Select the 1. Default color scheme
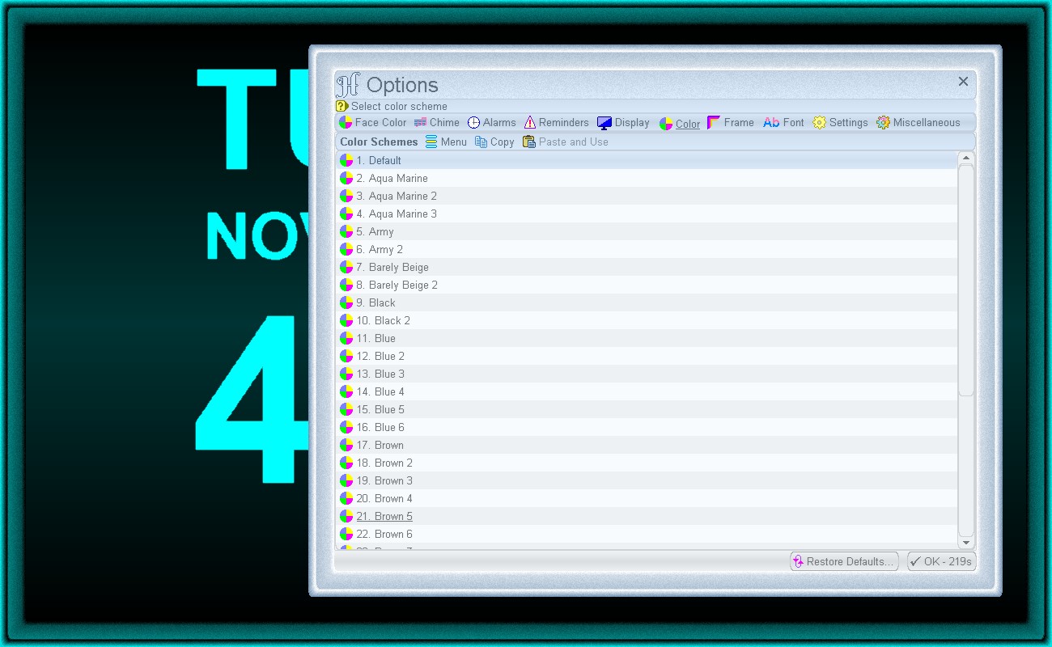The image size is (1052, 647). coord(647,160)
